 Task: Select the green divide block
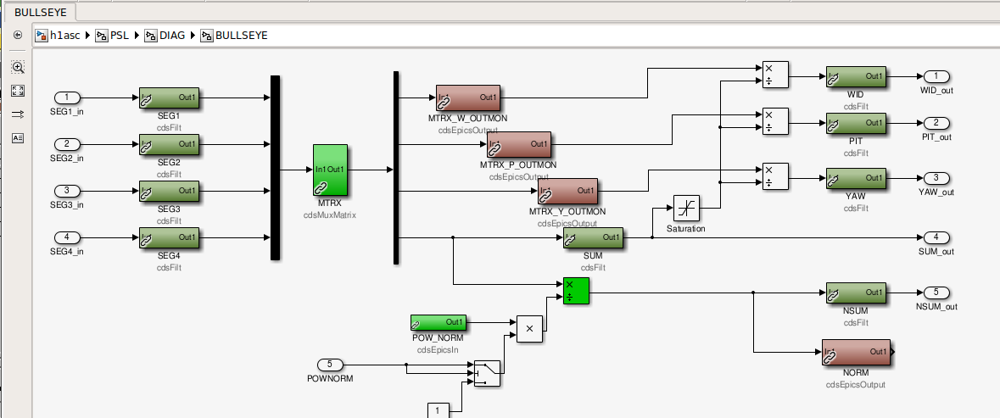[577, 291]
